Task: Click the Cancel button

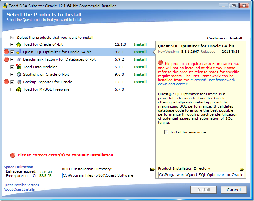Action: point(234,190)
